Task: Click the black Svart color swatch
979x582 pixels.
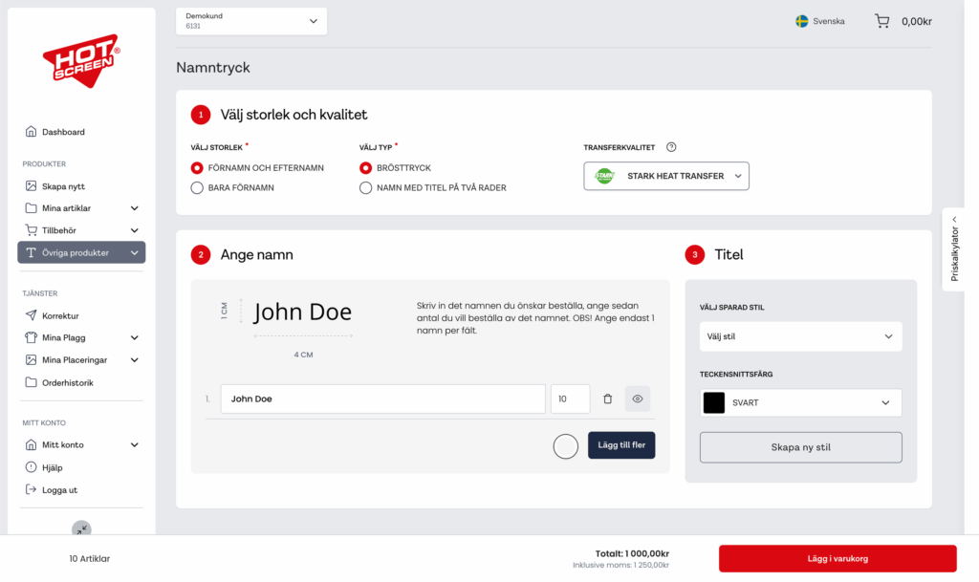Action: (714, 403)
